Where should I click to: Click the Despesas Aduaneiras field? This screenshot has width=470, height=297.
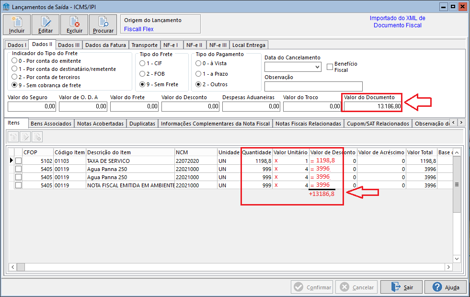(x=251, y=106)
